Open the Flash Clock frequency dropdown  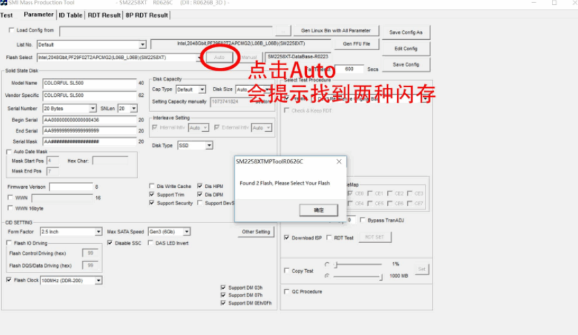click(98, 281)
